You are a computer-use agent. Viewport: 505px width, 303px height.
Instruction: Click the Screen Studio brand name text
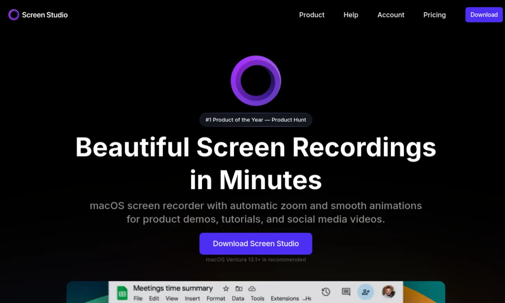[45, 15]
